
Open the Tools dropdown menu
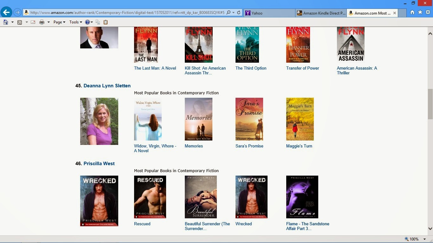pos(76,22)
